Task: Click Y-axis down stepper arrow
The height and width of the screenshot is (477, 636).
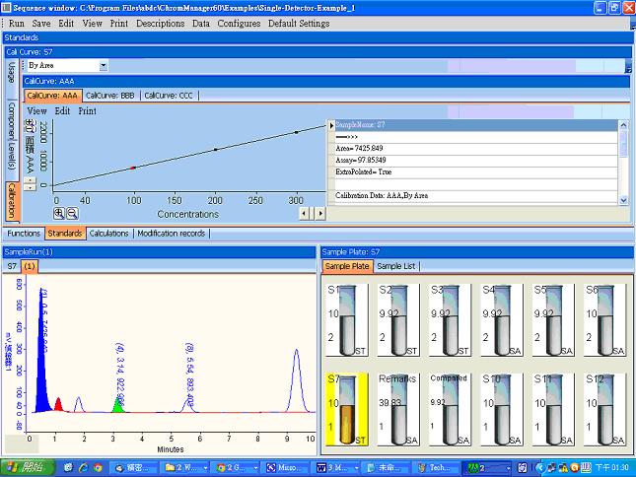Action: (x=30, y=187)
